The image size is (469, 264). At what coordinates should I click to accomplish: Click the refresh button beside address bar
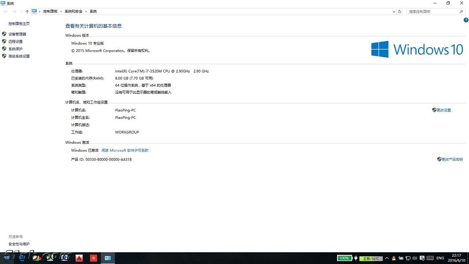(x=400, y=12)
